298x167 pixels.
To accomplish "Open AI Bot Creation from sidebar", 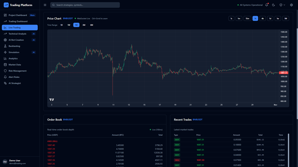I will 16,40.
